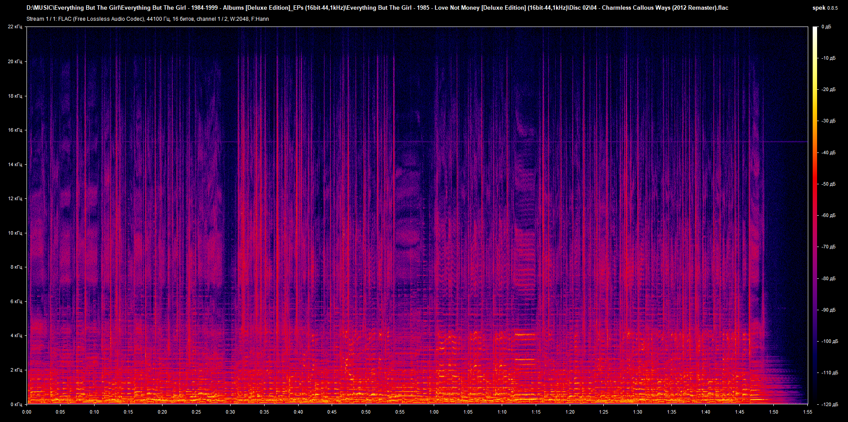Viewport: 848px width, 422px height.
Task: Click the -70 дБ level label
Action: tap(828, 247)
